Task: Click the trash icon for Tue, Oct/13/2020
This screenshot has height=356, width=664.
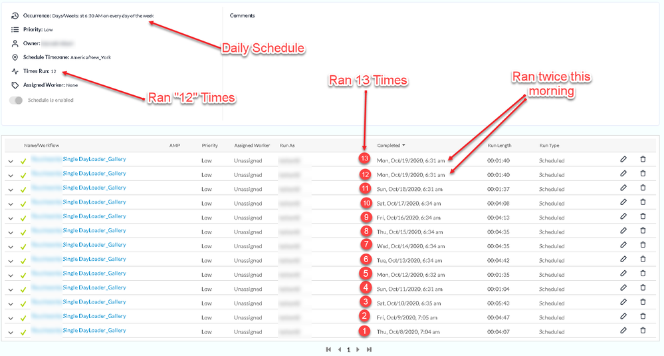Action: [x=643, y=259]
